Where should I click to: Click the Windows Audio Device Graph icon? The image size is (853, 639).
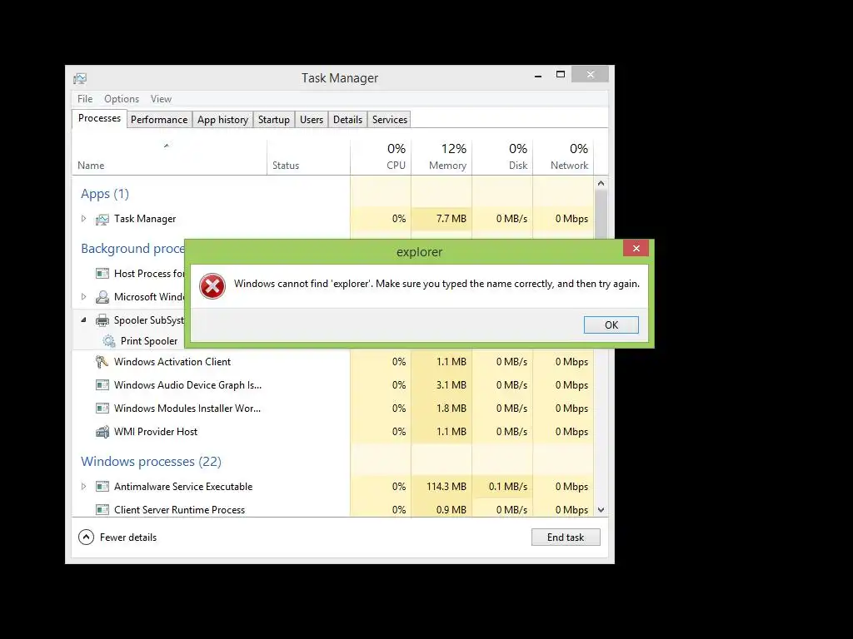[x=102, y=385]
